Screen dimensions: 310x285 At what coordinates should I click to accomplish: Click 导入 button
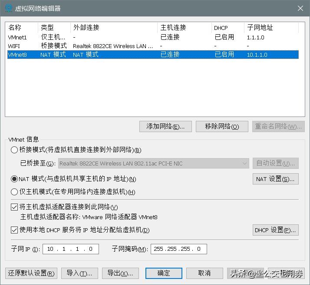[79, 273]
